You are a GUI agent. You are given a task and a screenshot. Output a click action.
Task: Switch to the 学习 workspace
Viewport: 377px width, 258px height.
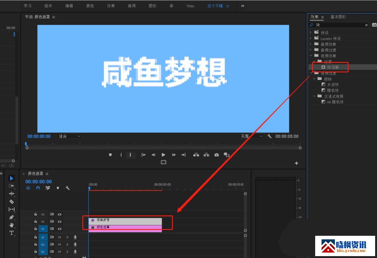tap(28, 6)
